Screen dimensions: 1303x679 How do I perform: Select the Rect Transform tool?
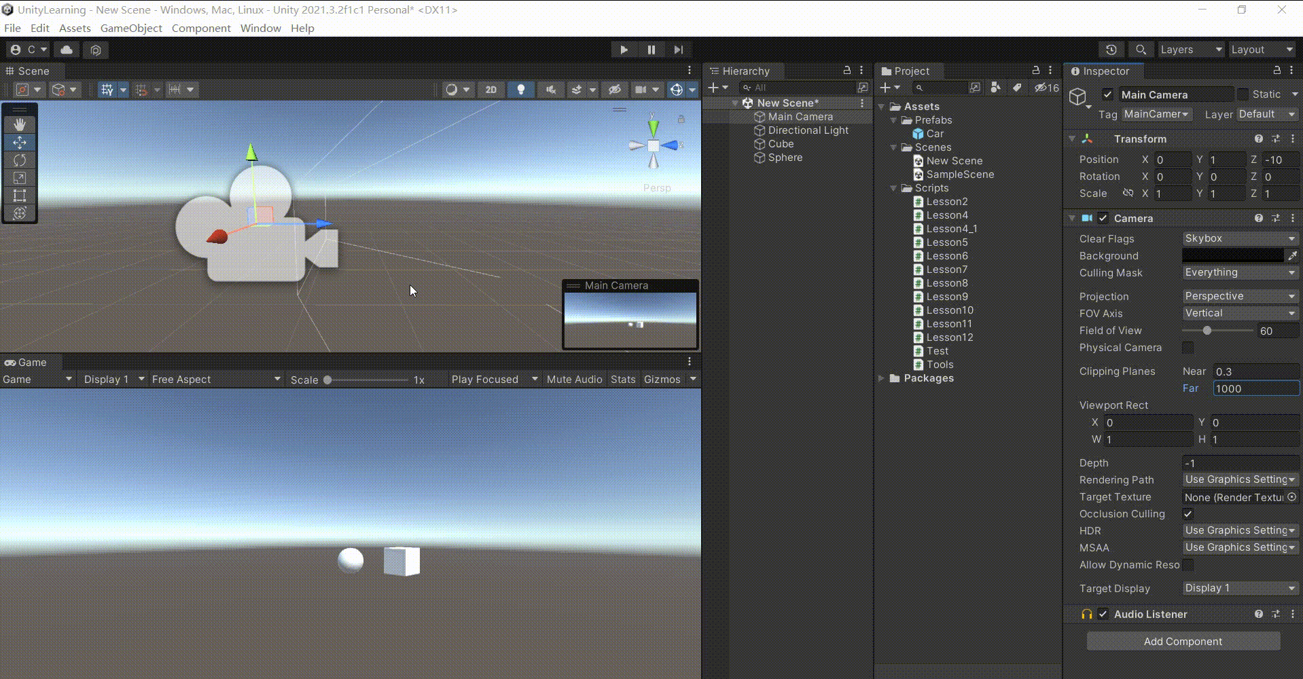tap(20, 196)
